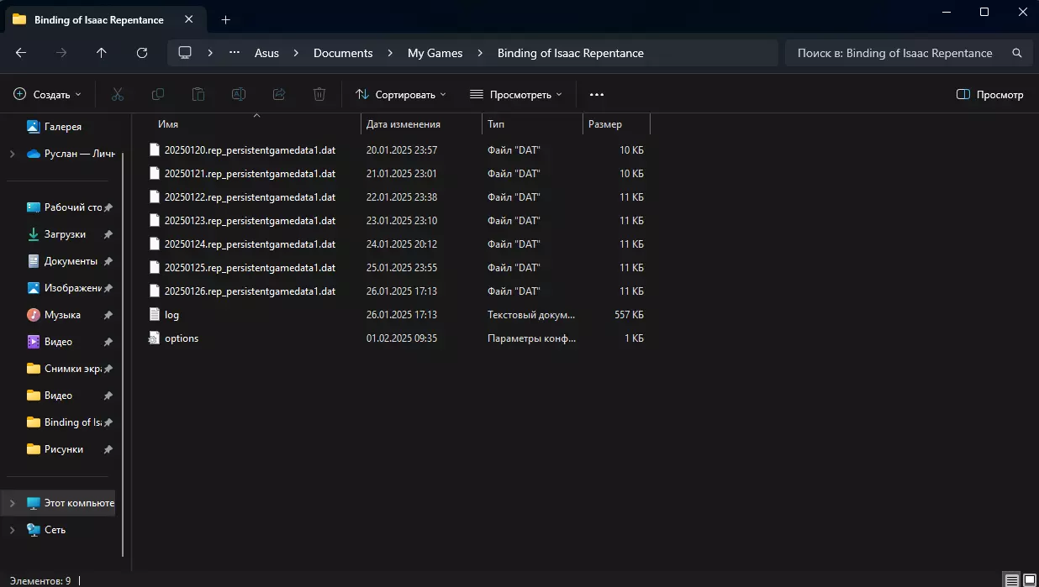
Task: Expand the Этот компьютер tree node
Action: (12, 503)
